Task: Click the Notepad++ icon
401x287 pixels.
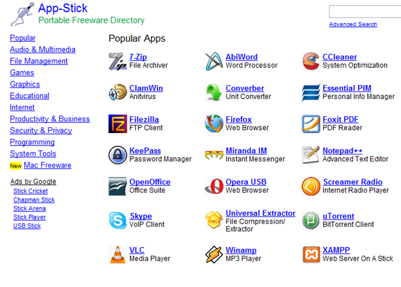Action: point(311,155)
